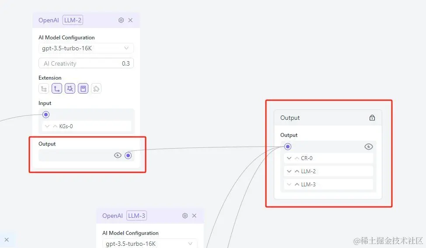The width and height of the screenshot is (426, 248).
Task: Move the KGs-0 input down with its chevron
Action: (47, 126)
